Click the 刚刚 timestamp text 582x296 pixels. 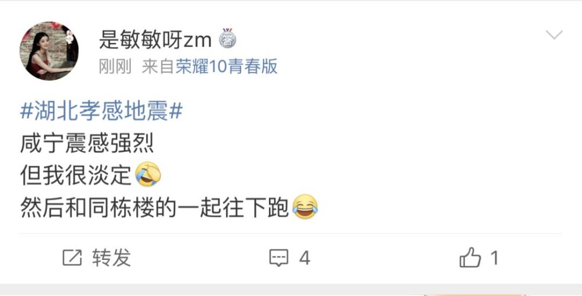pyautogui.click(x=115, y=67)
